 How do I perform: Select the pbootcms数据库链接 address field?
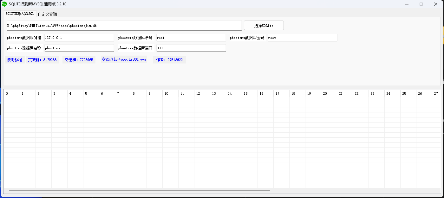79,37
